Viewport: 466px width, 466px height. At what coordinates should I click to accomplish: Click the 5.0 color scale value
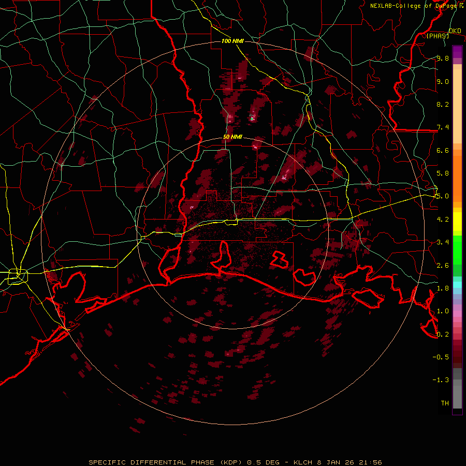(x=443, y=196)
